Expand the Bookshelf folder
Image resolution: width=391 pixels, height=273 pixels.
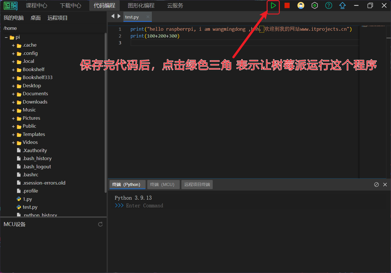click(13, 70)
